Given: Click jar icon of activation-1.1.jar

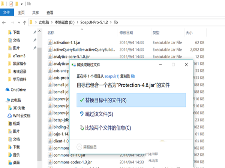Looking at the screenshot, I should coord(50,42).
